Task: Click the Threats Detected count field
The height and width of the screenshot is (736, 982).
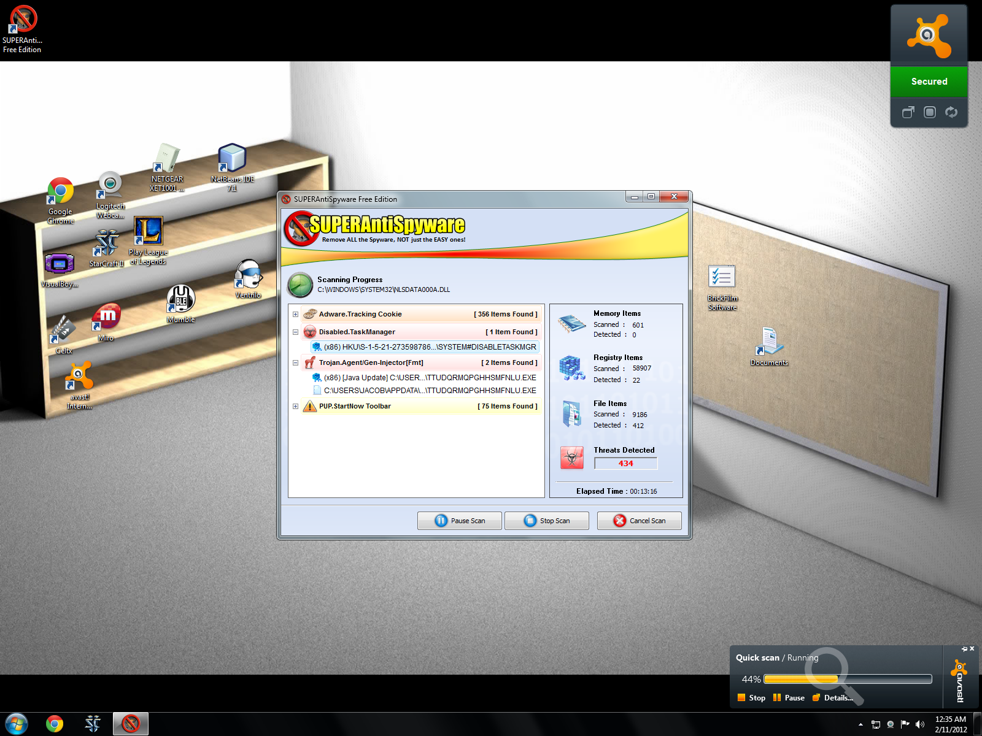Action: 625,464
